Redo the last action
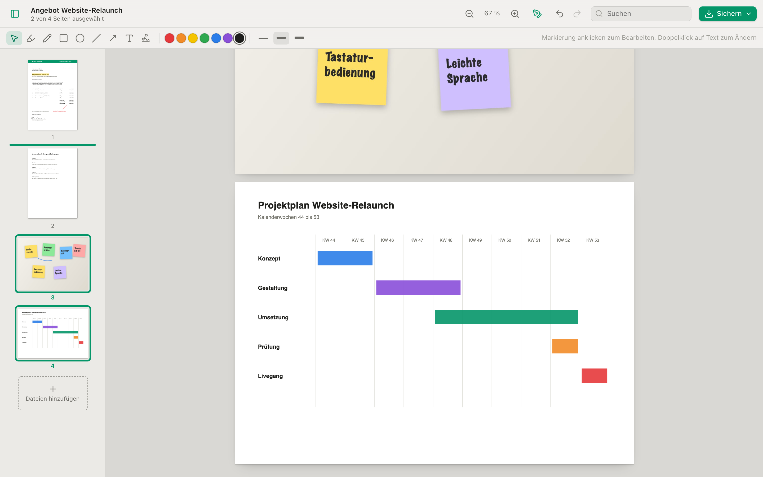 point(577,14)
